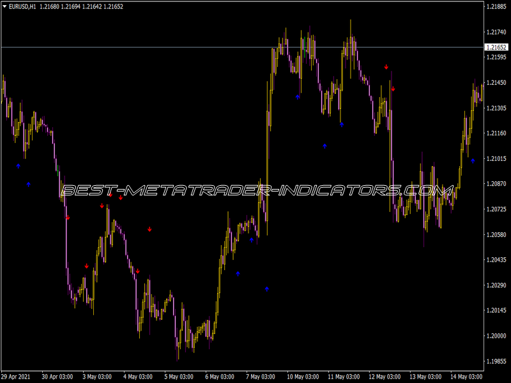511x383 pixels.
Task: Open the chart menu triangle beside EURUSD,H1
Action: pos(4,6)
